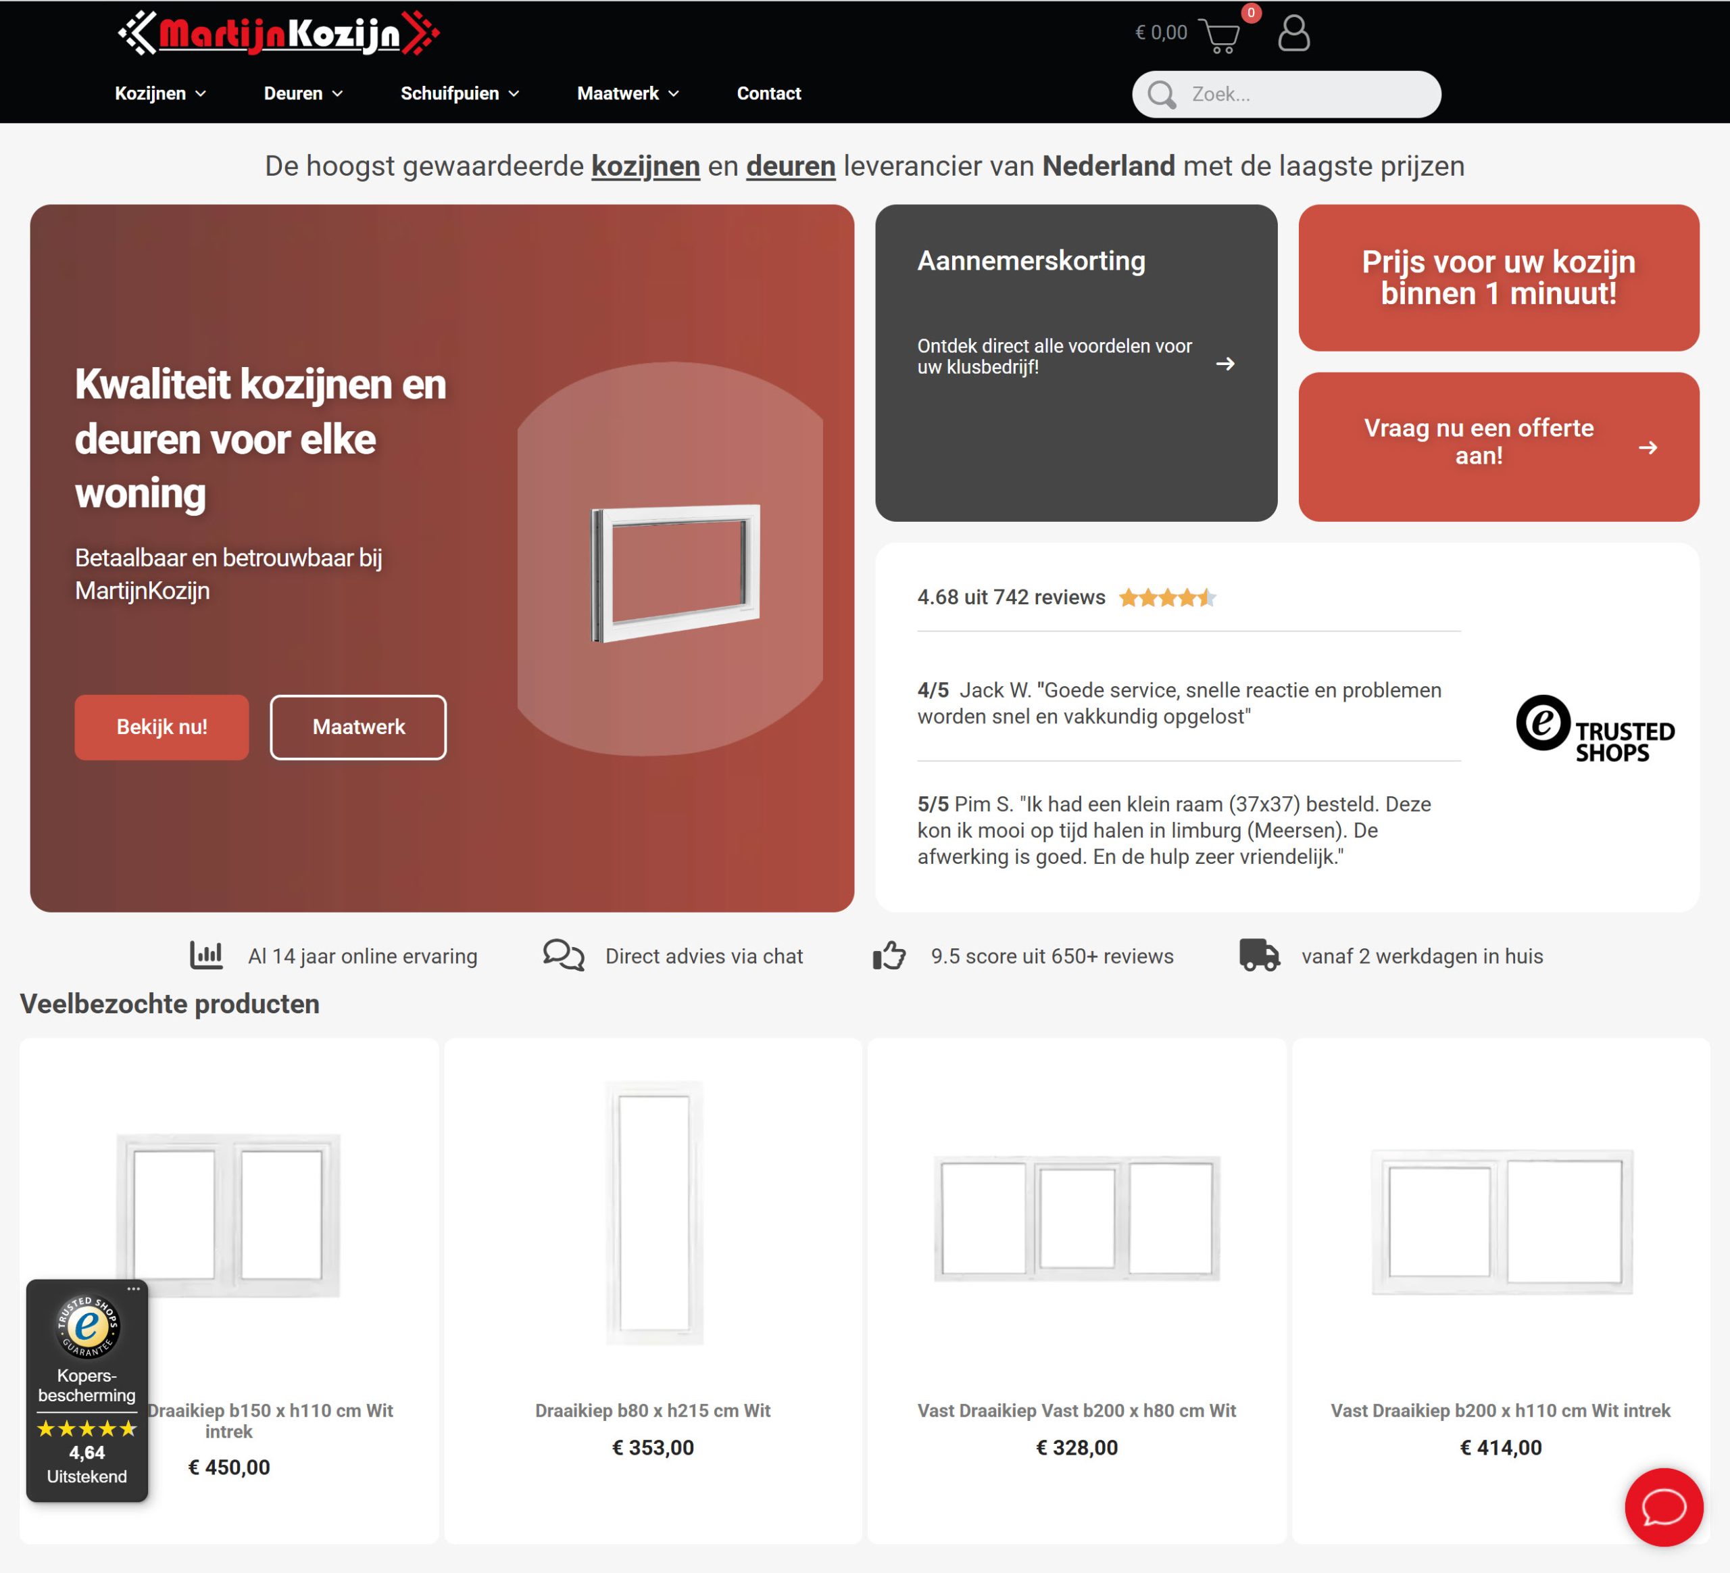Viewport: 1730px width, 1573px height.
Task: Open the Aannemerskorting card
Action: tap(1076, 362)
